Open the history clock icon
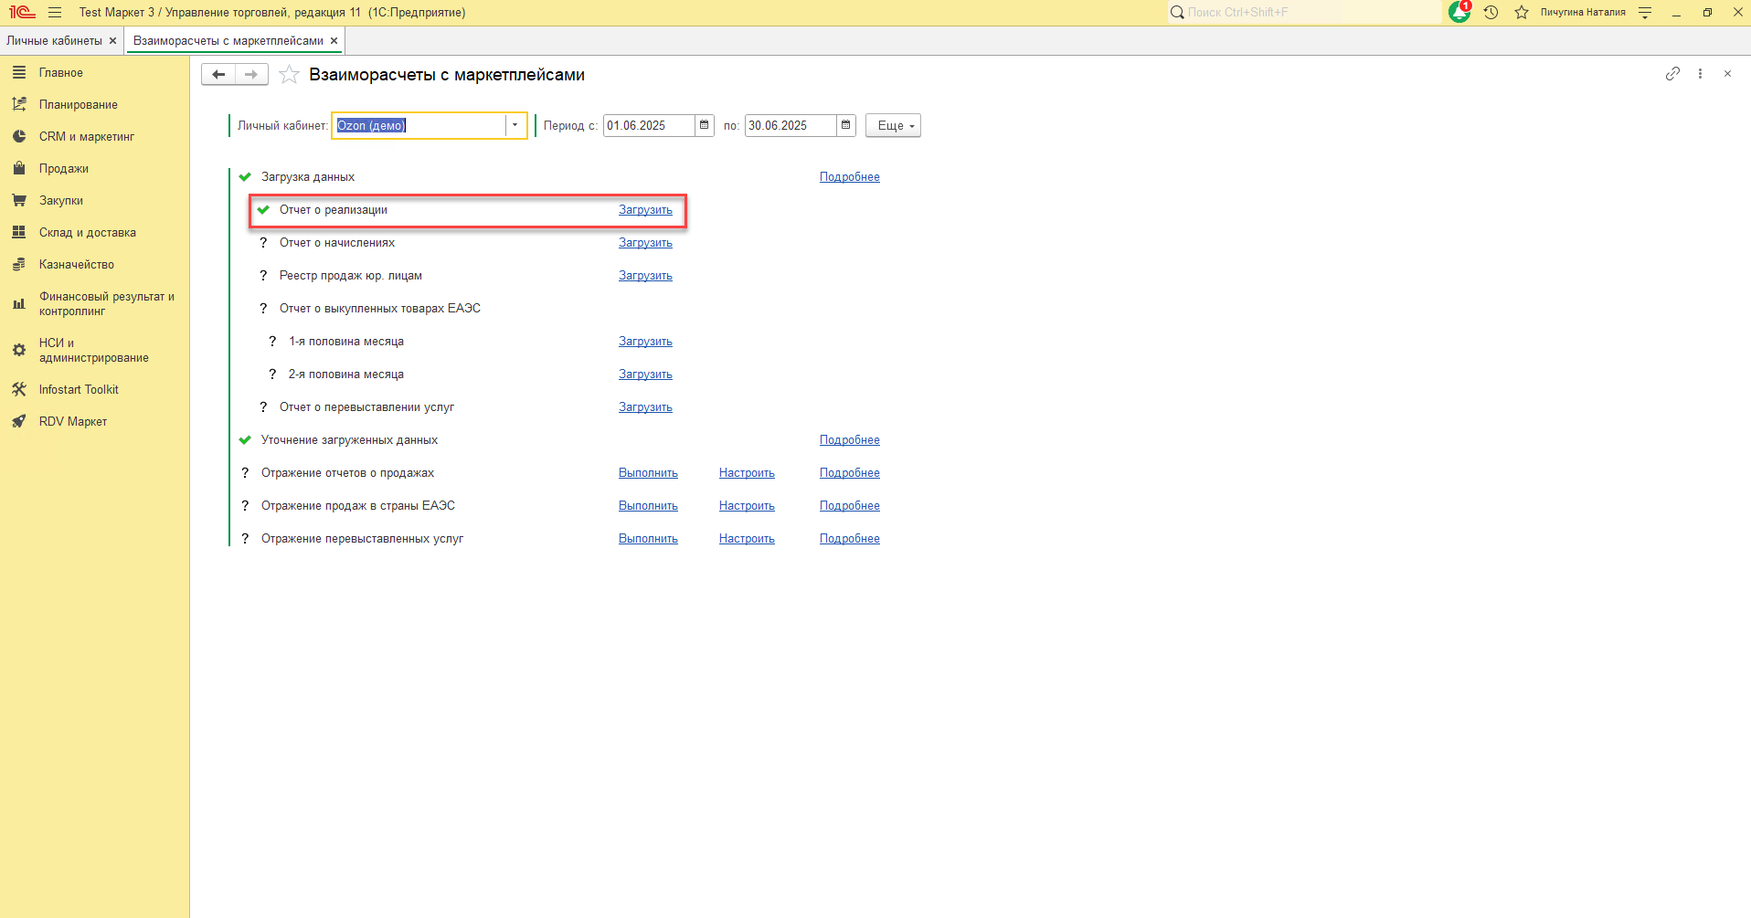The width and height of the screenshot is (1751, 918). (x=1491, y=12)
